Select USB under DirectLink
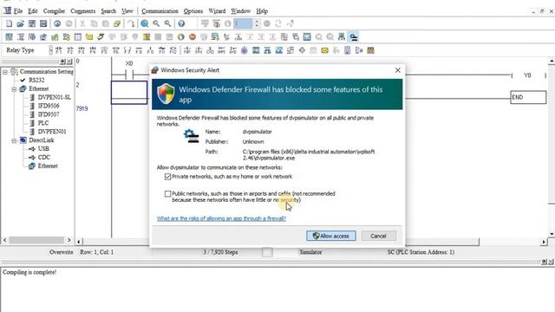Viewport: 555px width, 312px height. point(43,149)
